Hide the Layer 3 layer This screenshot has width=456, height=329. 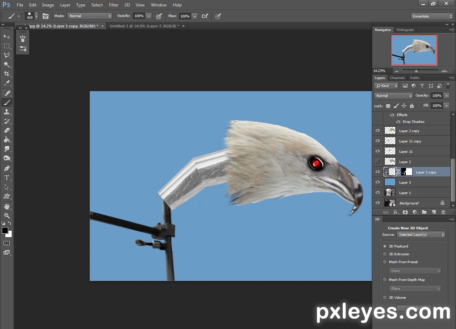tap(378, 182)
